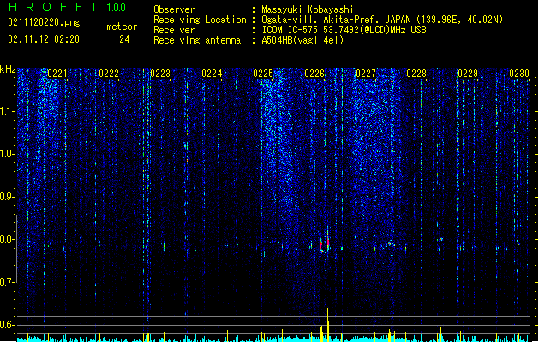The image size is (539, 342).
Task: Click the Receiver label
Action: 174,30
